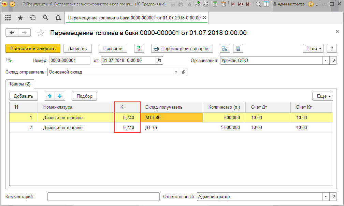Switch to Товары (2) tab
This screenshot has height=206, width=344.
click(x=19, y=84)
